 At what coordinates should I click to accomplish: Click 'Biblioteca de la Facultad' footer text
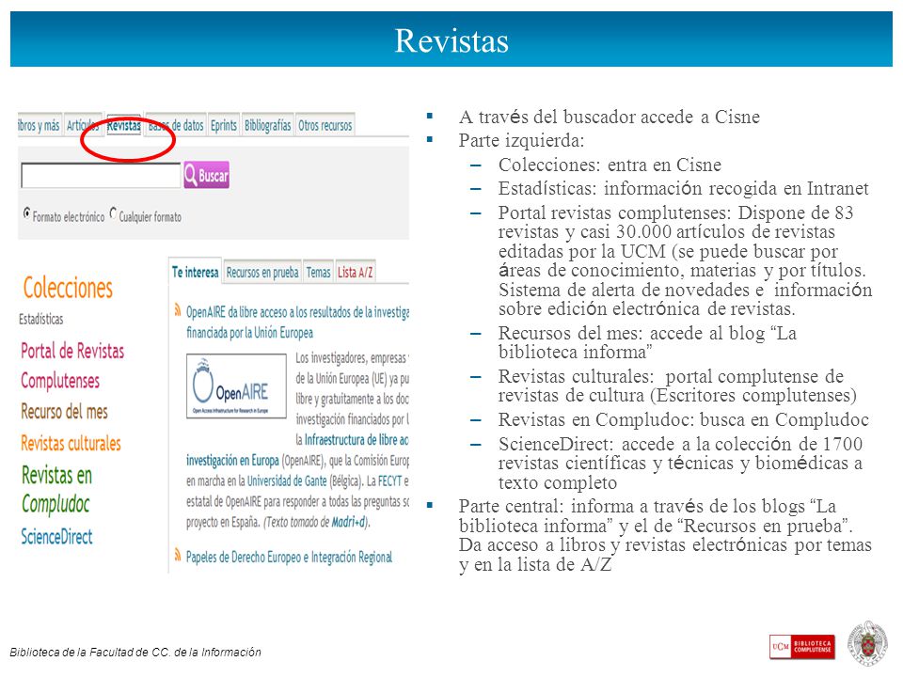pyautogui.click(x=135, y=652)
